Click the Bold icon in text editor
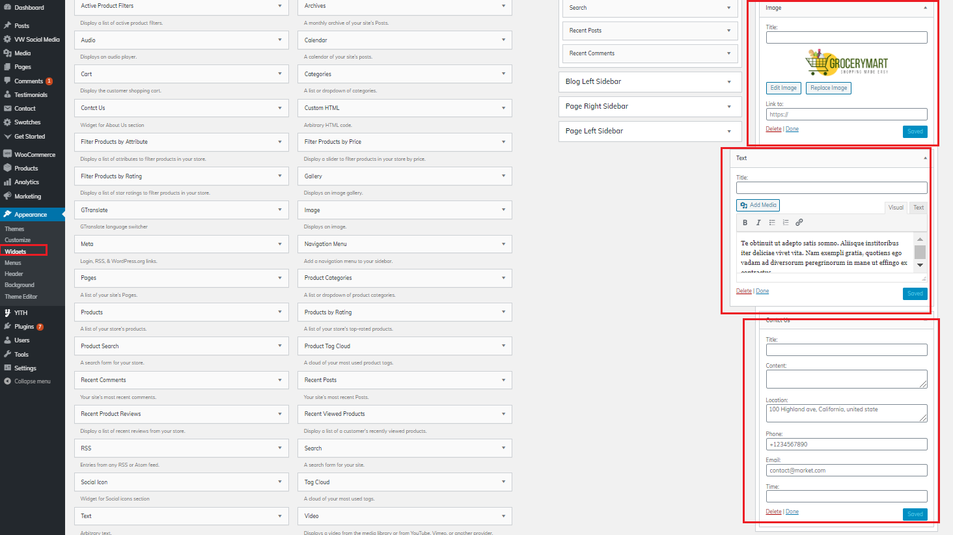 click(745, 223)
